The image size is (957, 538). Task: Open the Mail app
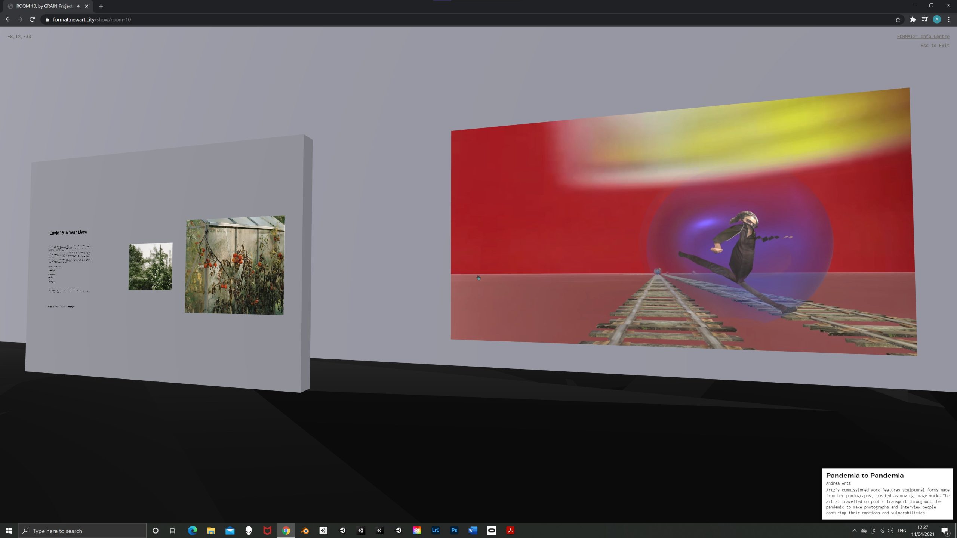[230, 531]
